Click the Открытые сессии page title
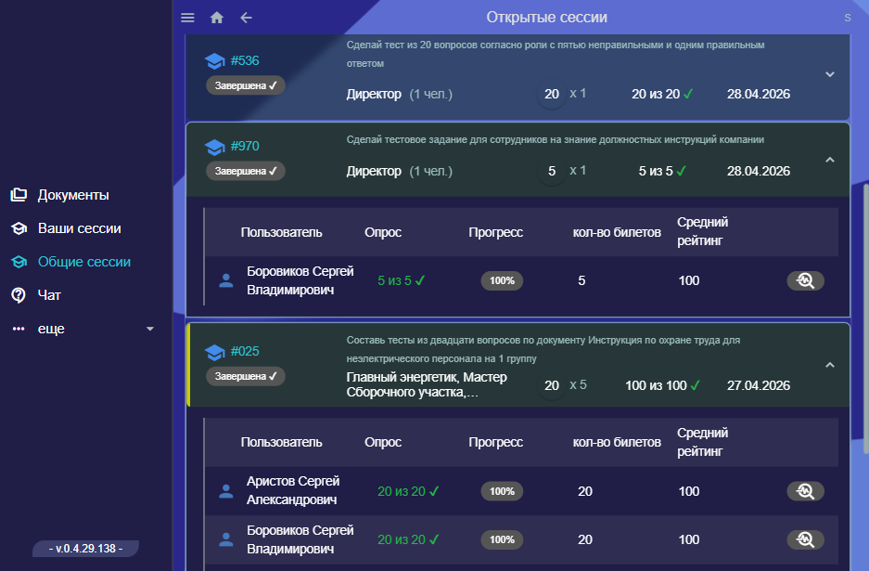 pyautogui.click(x=547, y=18)
